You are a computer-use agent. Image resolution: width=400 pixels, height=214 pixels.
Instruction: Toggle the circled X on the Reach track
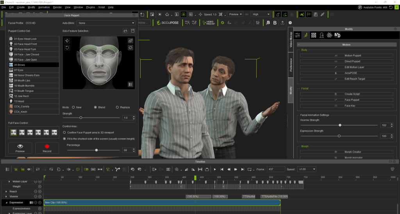tap(40, 192)
